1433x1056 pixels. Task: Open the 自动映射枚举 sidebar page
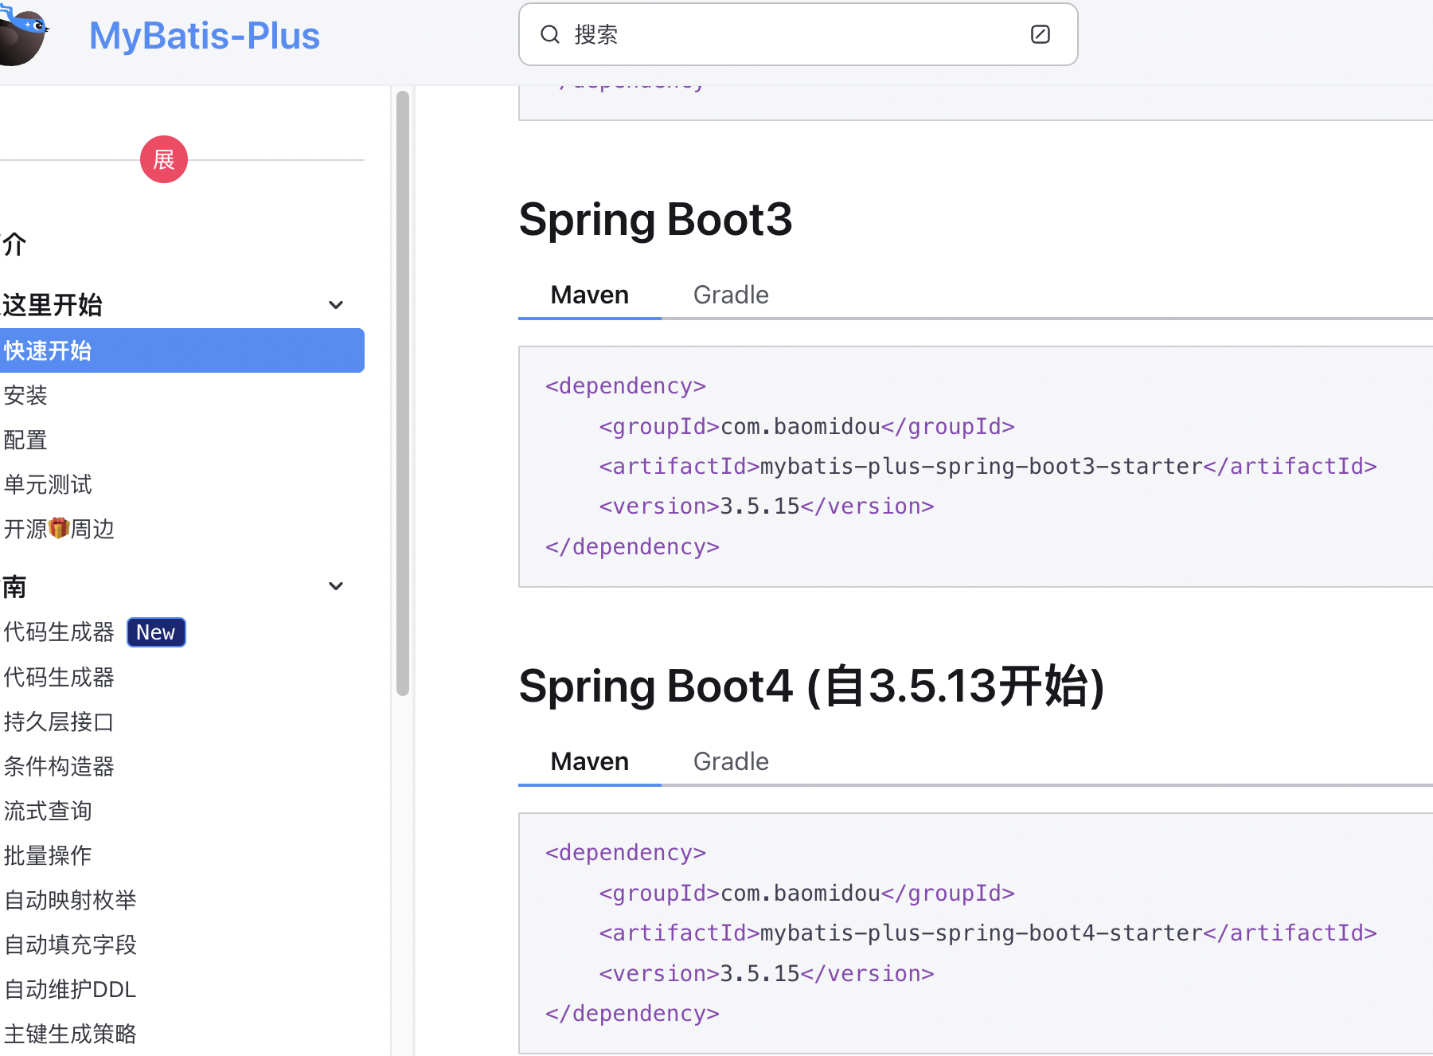point(70,900)
